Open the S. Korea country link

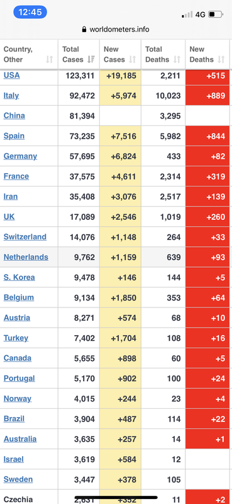19,277
